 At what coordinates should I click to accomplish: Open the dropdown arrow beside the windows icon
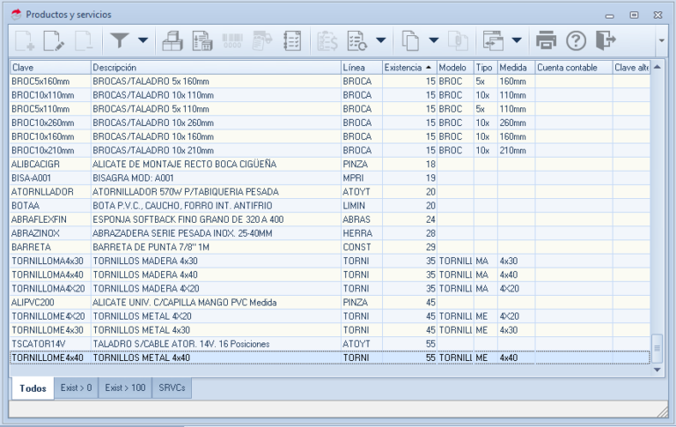click(x=517, y=40)
